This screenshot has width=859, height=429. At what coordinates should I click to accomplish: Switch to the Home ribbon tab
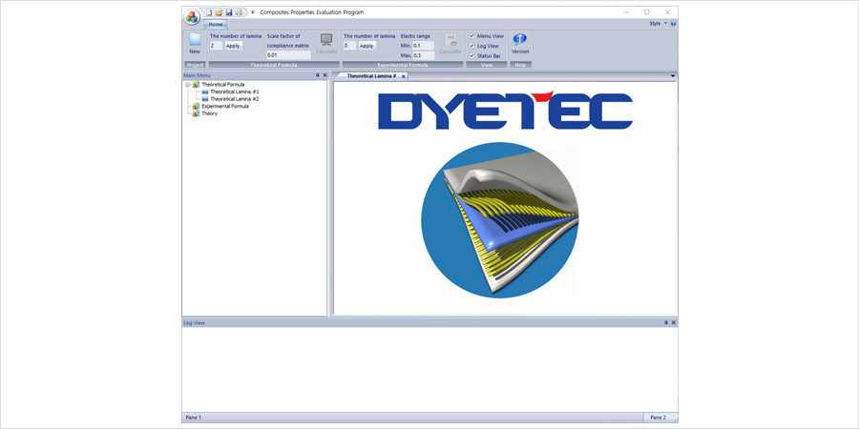point(216,24)
